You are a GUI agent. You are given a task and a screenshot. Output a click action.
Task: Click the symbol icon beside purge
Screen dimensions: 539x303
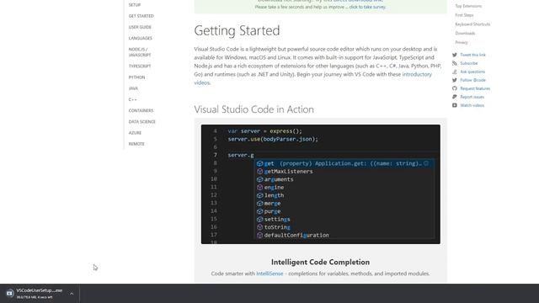tap(260, 211)
